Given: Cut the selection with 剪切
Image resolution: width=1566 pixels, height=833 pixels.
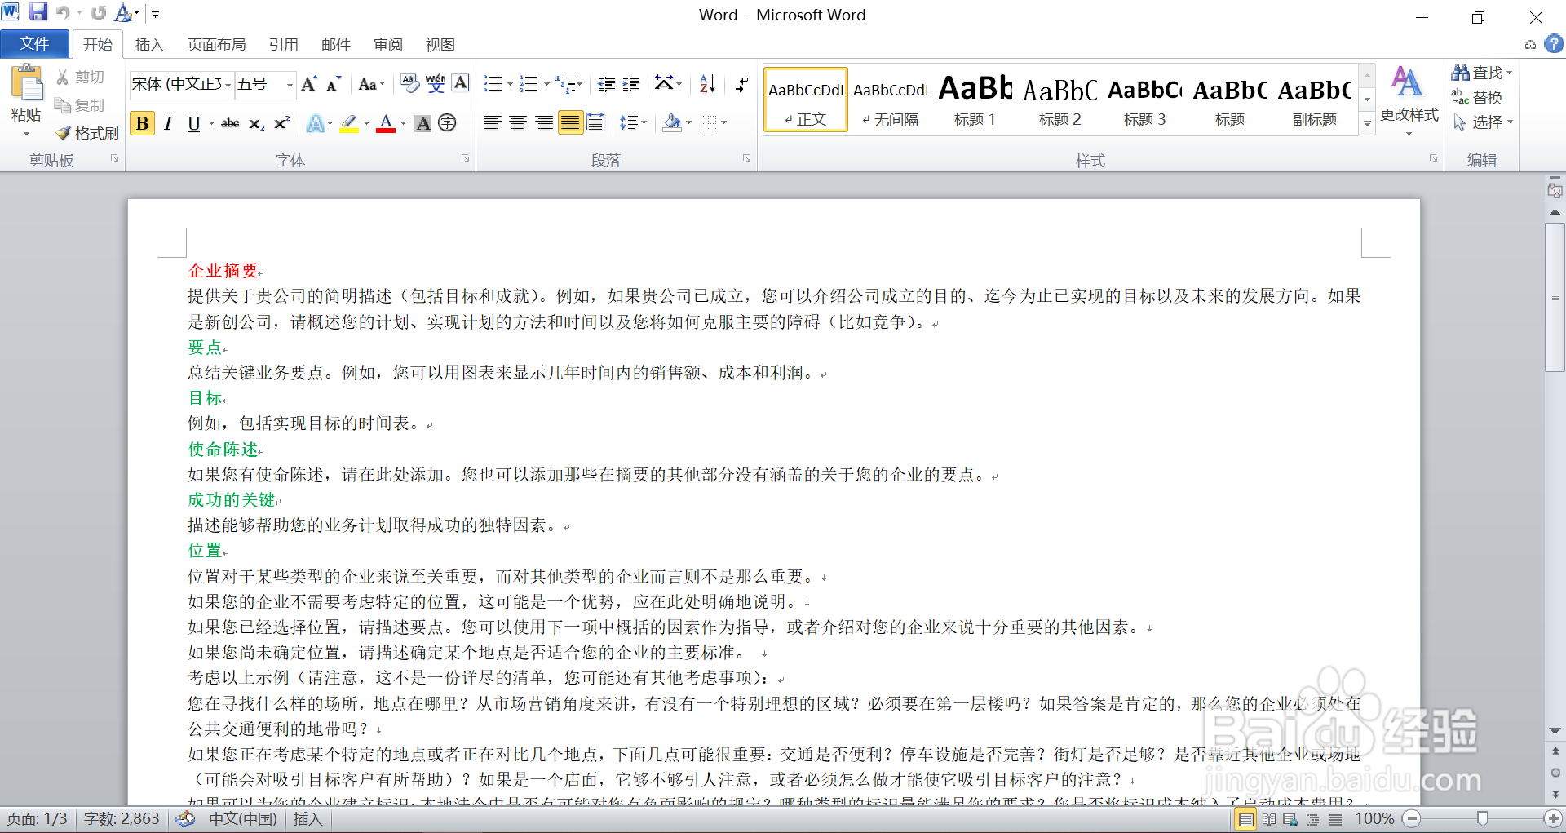Looking at the screenshot, I should click(80, 77).
